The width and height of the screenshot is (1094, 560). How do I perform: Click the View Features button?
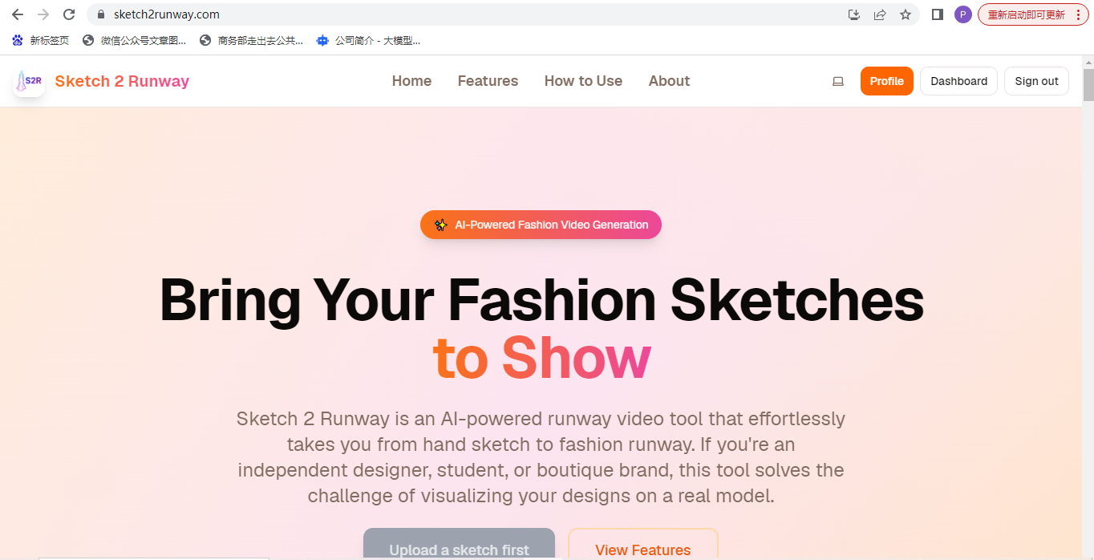(642, 549)
